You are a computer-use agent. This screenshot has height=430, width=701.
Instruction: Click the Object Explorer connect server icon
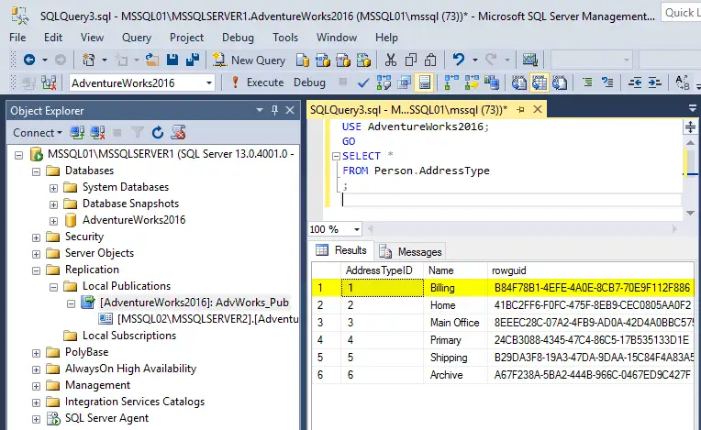pos(77,133)
